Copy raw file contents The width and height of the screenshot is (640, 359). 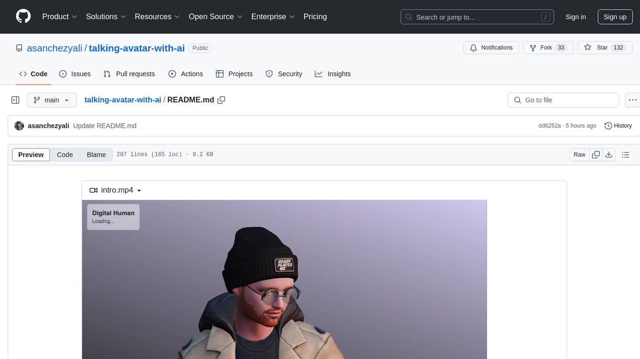tap(596, 155)
